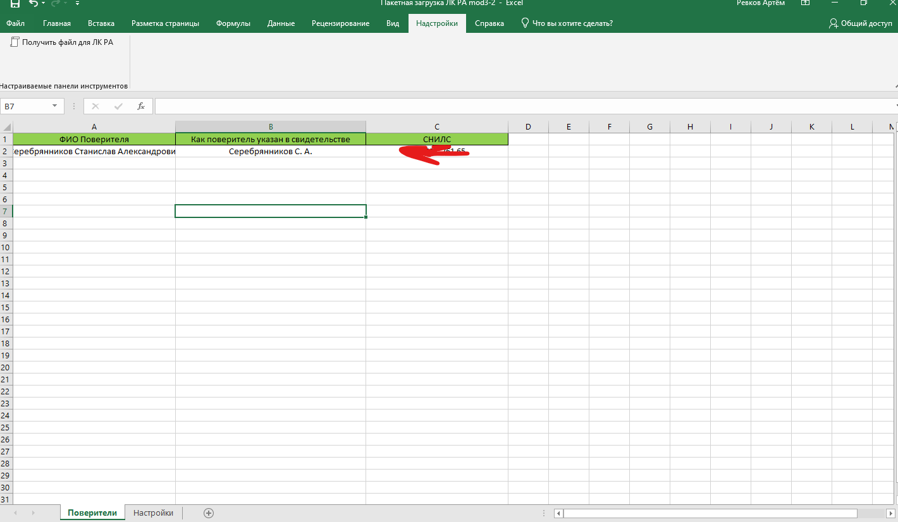Select cell B2 'Серебрянников С. А.'

point(270,152)
